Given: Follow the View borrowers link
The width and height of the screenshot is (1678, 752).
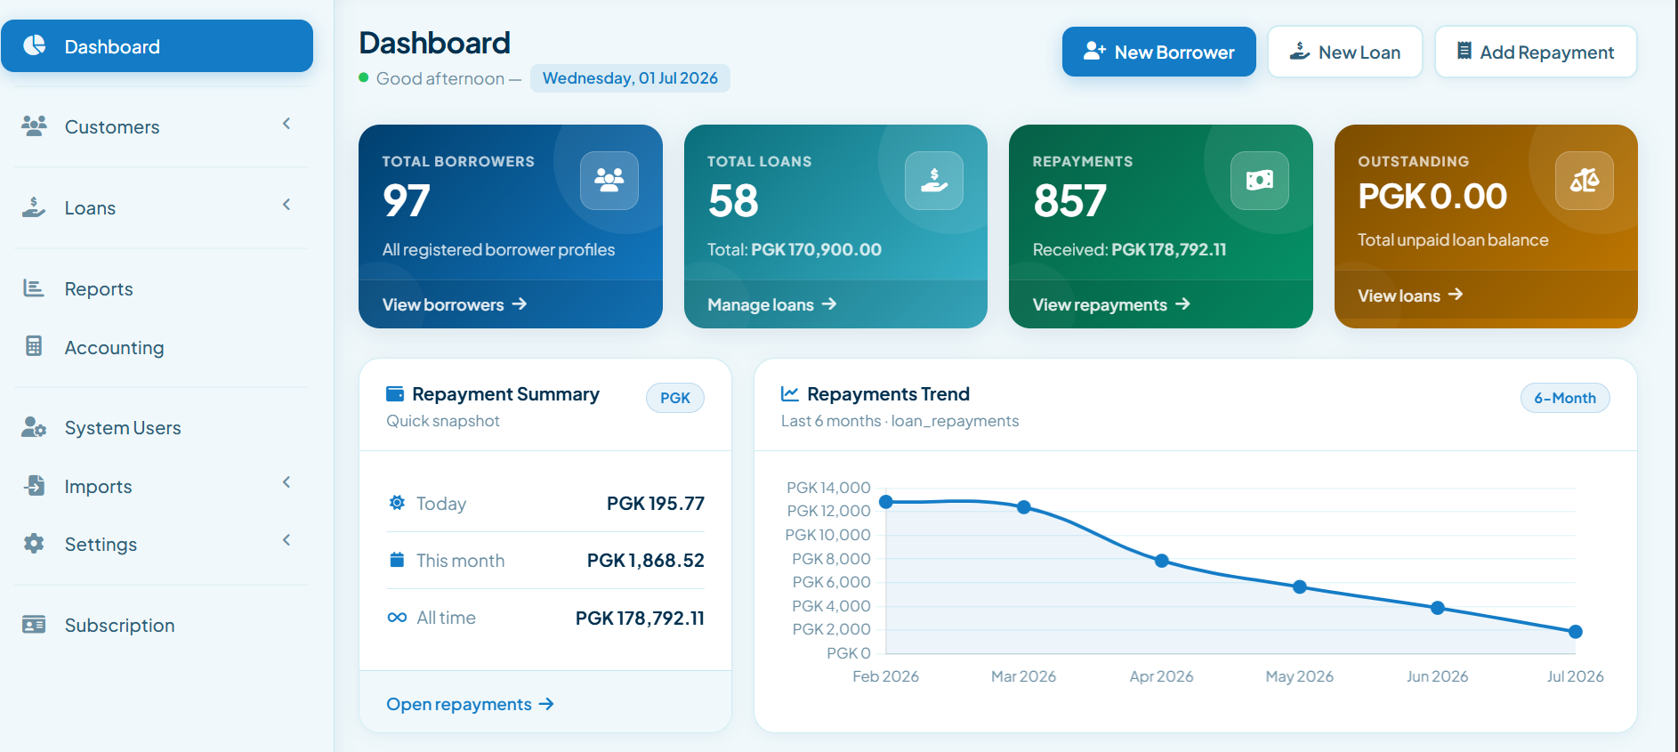Looking at the screenshot, I should coord(455,304).
